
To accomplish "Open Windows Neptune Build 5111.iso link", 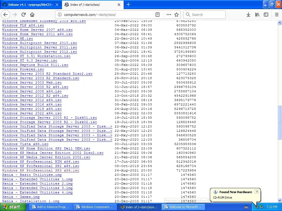I will point(35,65).
